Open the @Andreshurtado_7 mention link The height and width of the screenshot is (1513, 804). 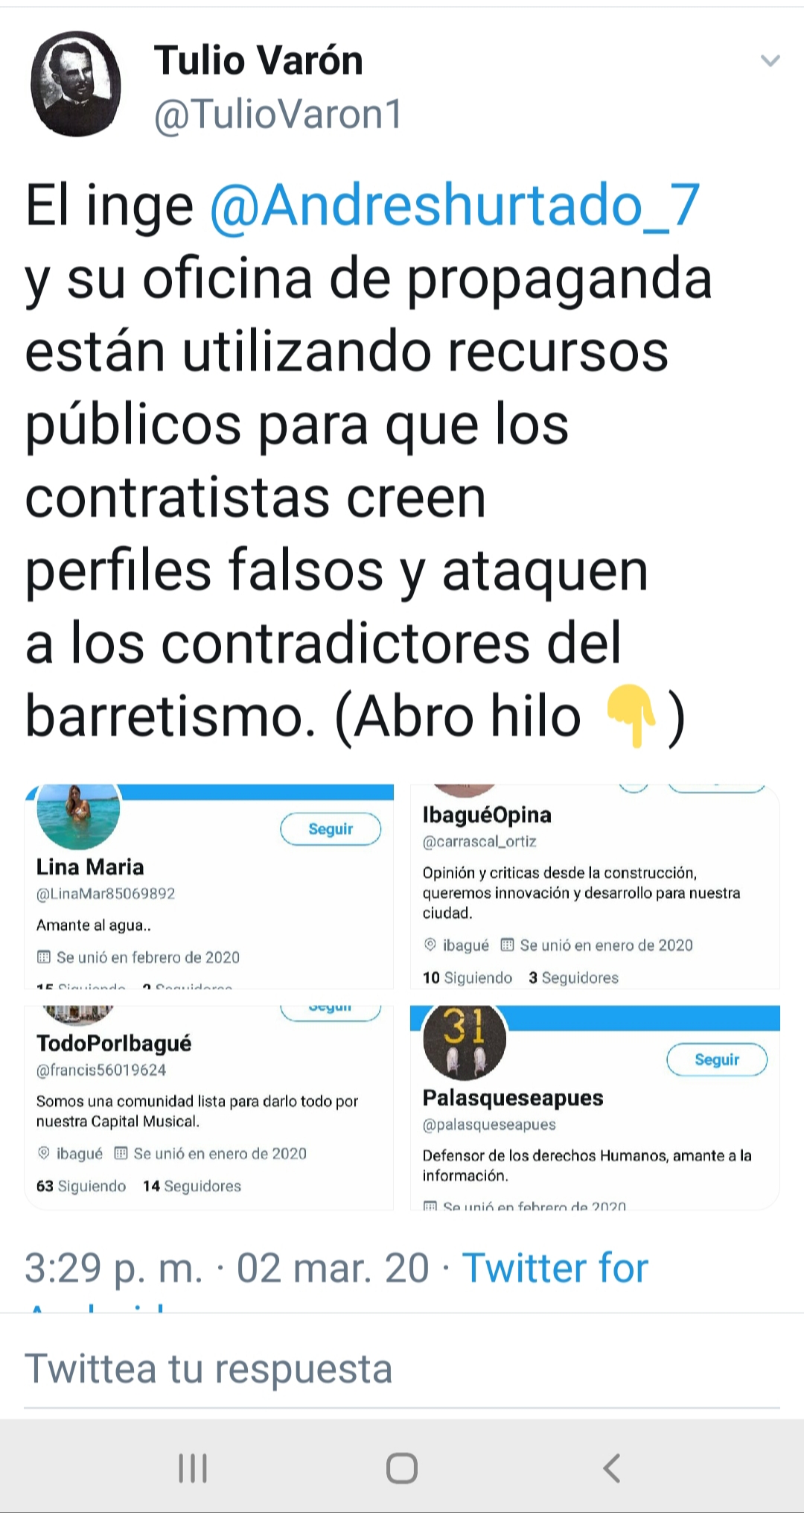pyautogui.click(x=455, y=205)
